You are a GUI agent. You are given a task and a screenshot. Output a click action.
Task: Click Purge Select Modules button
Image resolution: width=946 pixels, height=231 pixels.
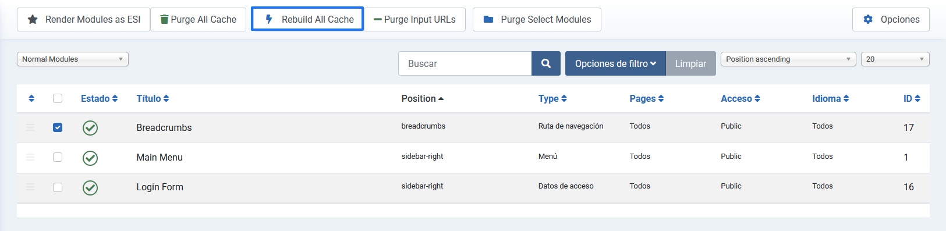point(537,19)
